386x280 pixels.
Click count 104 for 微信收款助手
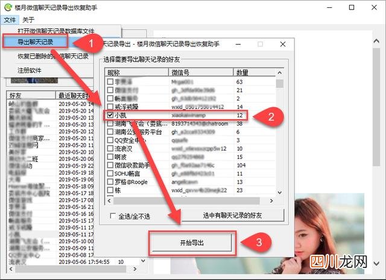point(241,165)
